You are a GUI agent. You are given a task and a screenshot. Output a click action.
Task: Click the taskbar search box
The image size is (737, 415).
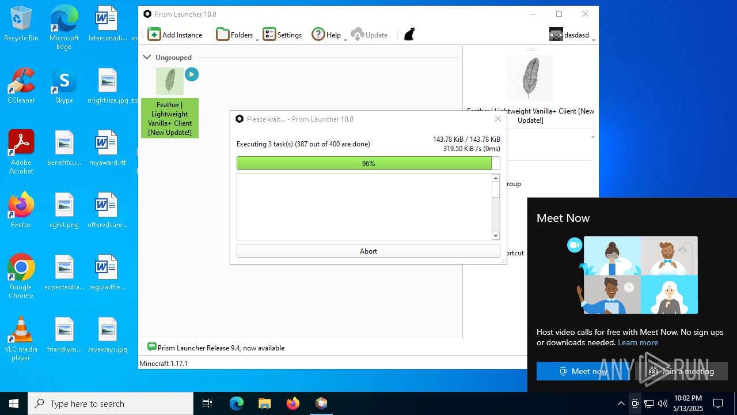point(111,403)
